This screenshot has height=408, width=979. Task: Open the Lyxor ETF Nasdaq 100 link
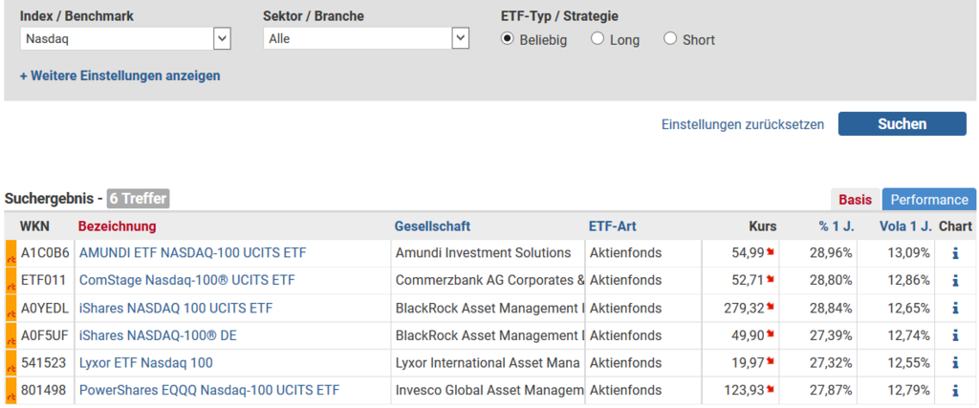pyautogui.click(x=145, y=363)
